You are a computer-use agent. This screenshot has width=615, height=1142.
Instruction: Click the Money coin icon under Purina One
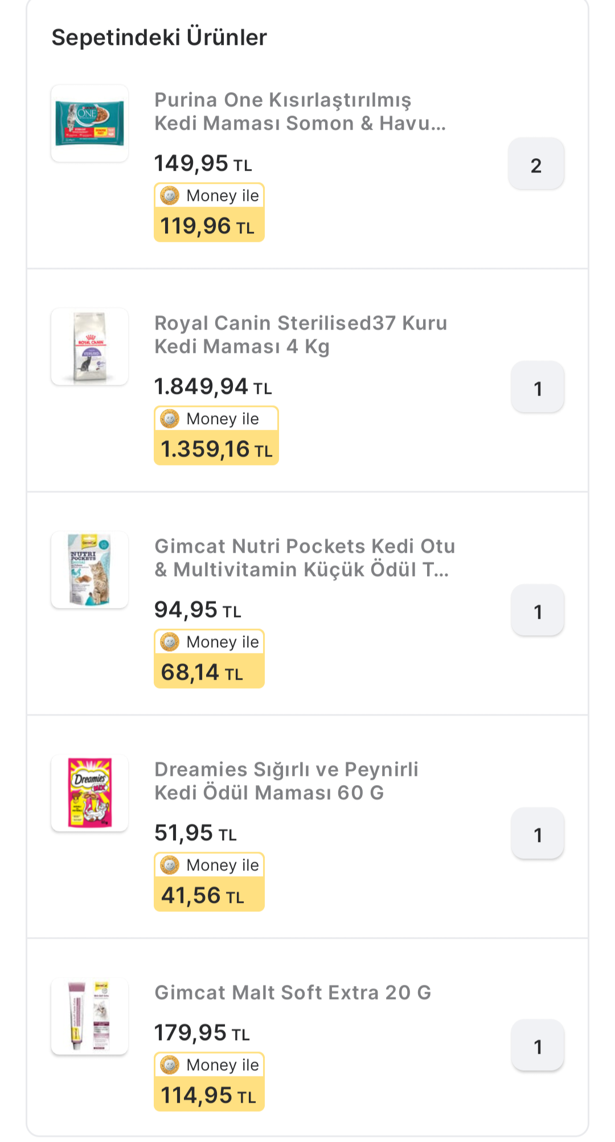point(170,196)
